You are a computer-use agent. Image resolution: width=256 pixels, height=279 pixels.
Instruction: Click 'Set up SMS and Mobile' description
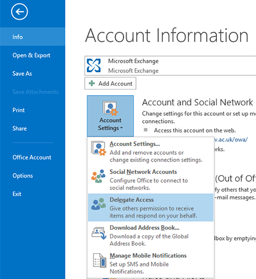coord(139,264)
